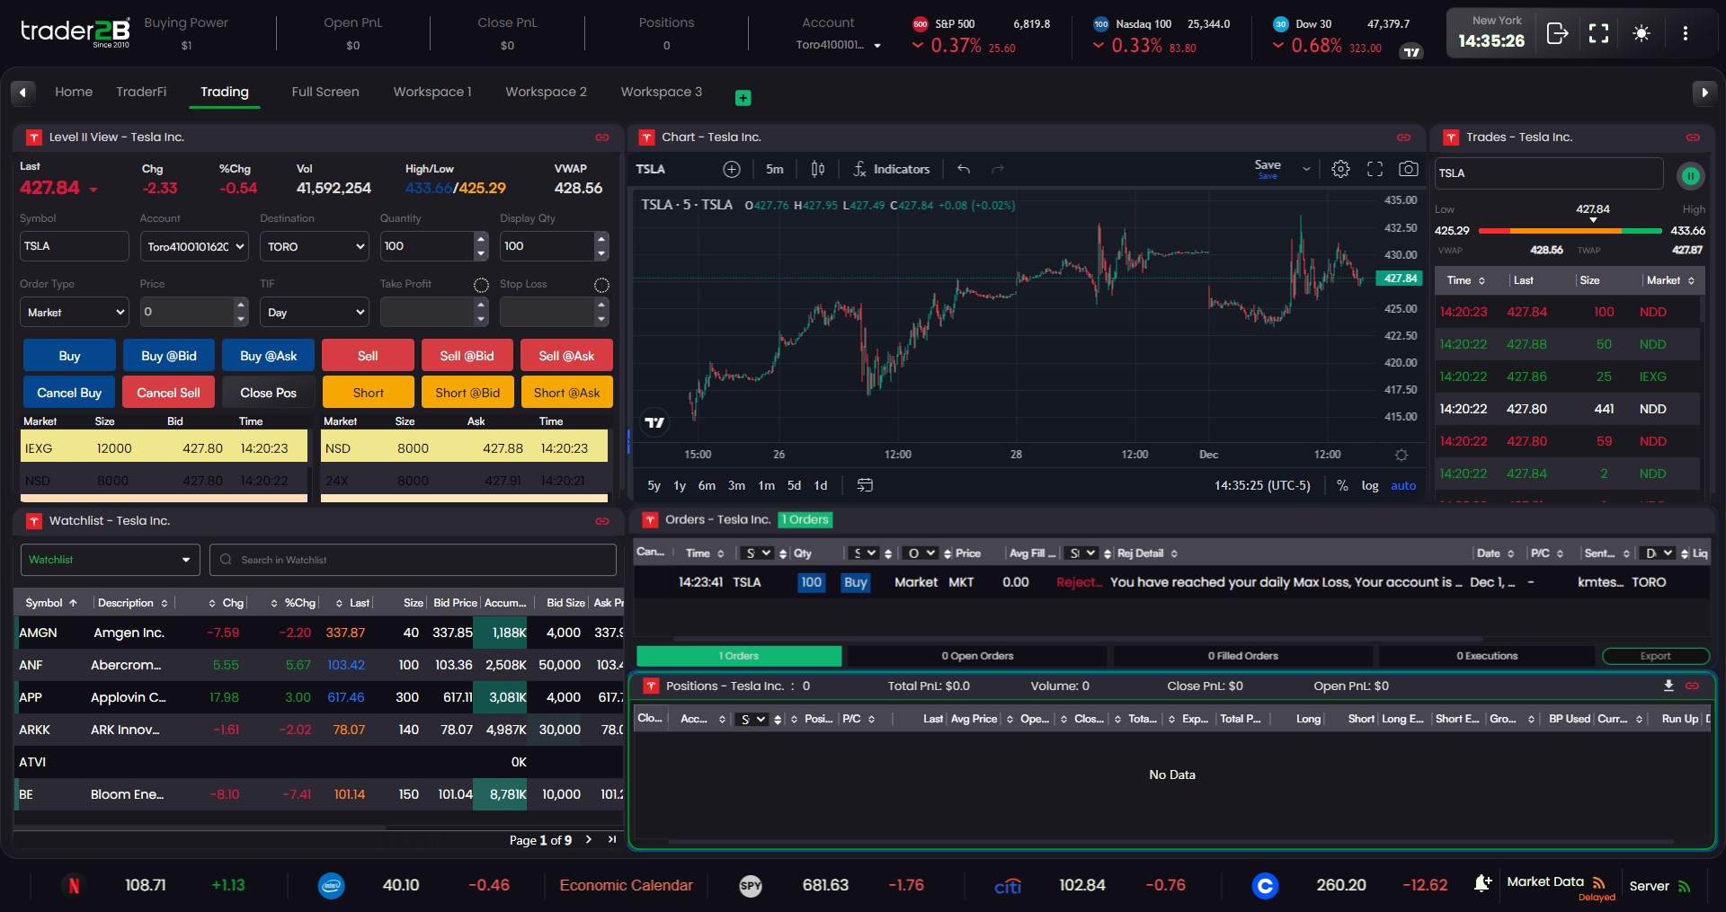Open the chart Save dropdown chevron

tap(1306, 169)
